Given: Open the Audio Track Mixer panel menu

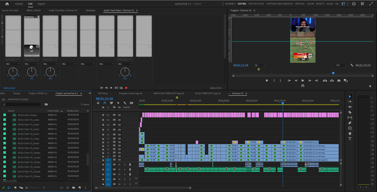Looking at the screenshot, I should coord(137,10).
